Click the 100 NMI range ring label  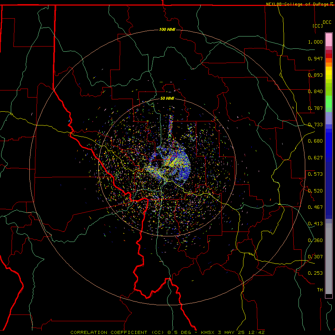(167, 29)
